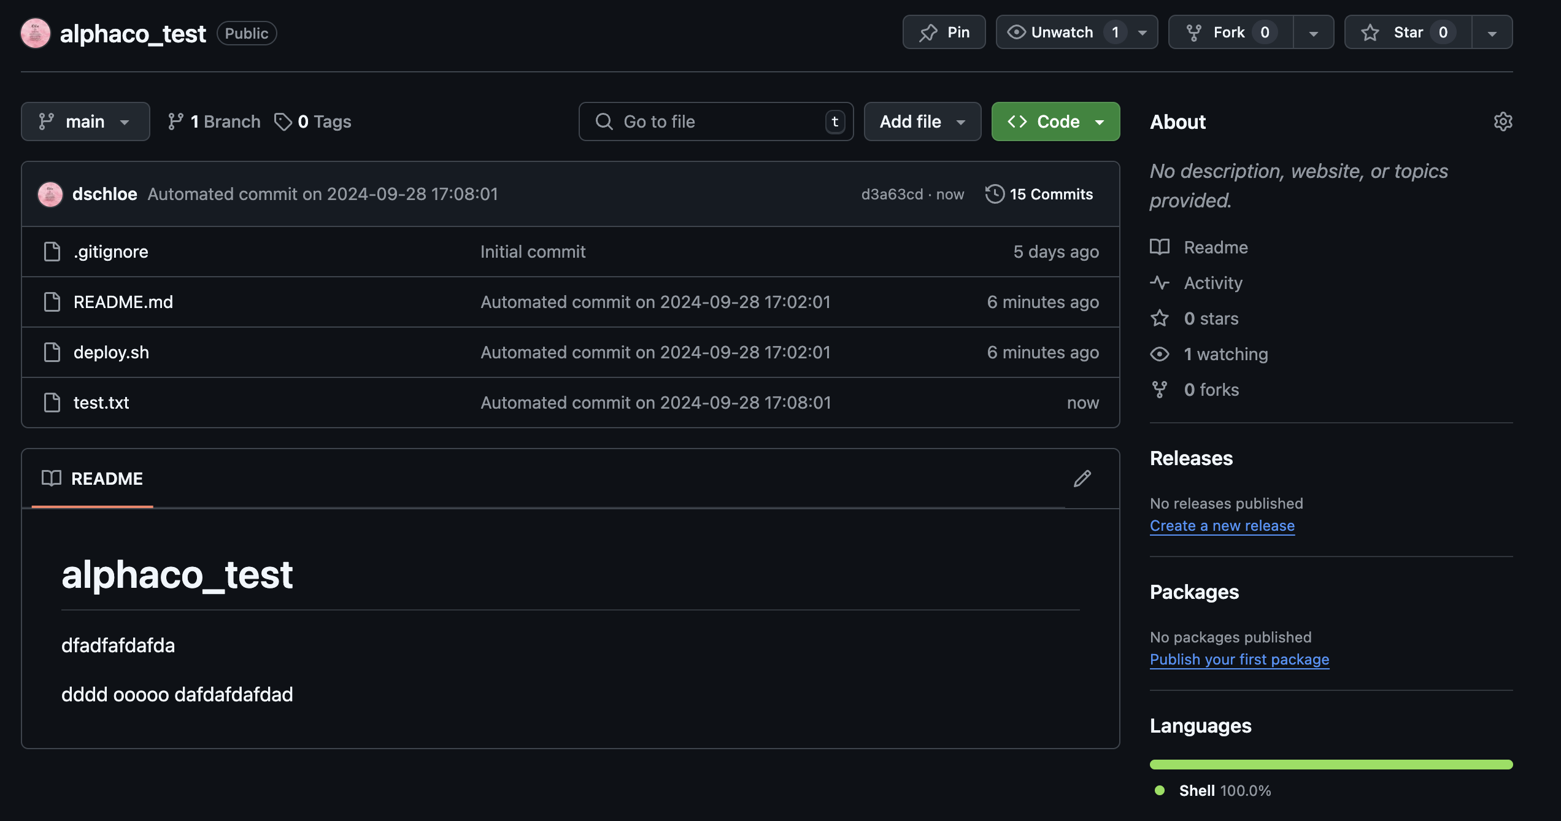
Task: Open latest commit message dated 17:08:01 in header
Action: point(323,194)
